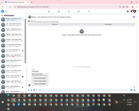Viewport: 139px width, 111px height.
Task: Reload the page with the browser refresh icon
Action: 10,7
